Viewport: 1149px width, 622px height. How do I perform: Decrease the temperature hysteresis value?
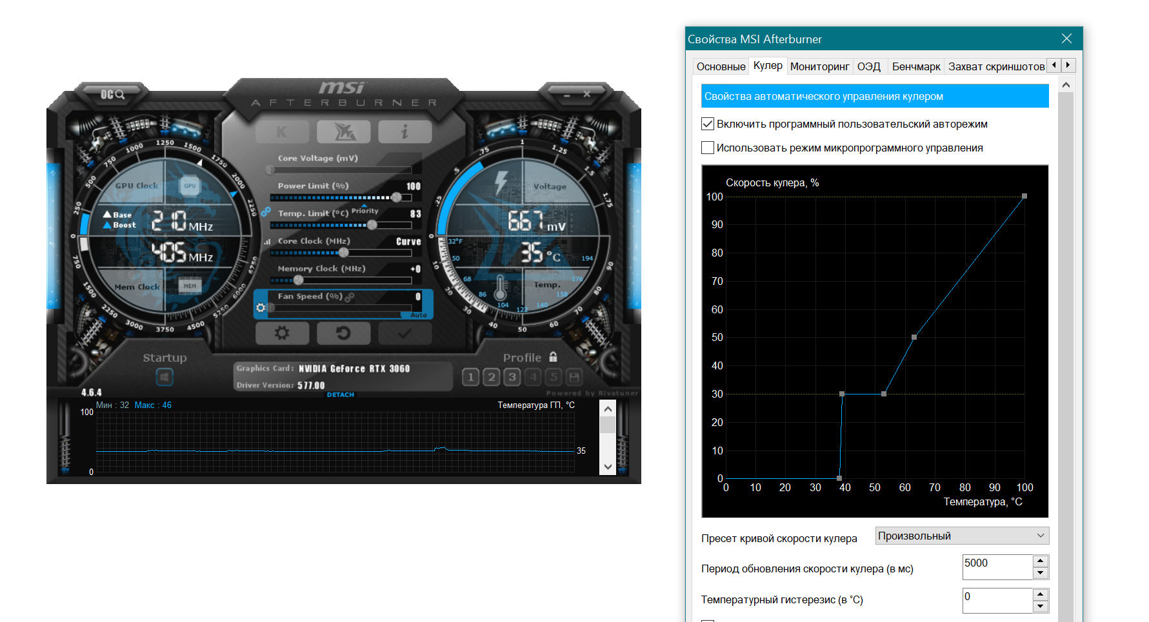pyautogui.click(x=1040, y=607)
